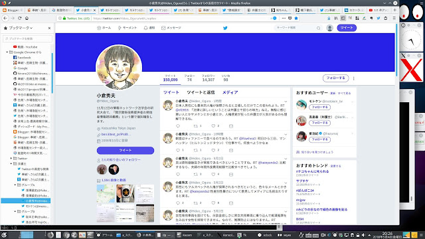Open the profile picture caricature
The width and height of the screenshot is (425, 239).
click(119, 67)
